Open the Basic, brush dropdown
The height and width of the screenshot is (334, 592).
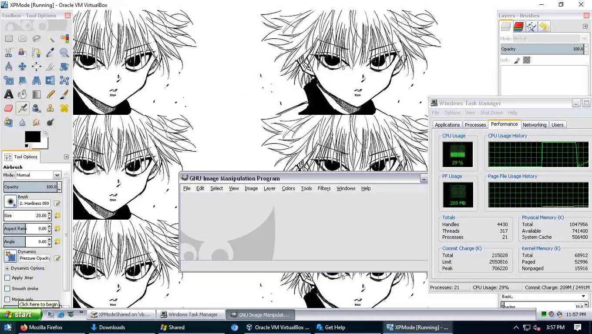[544, 296]
